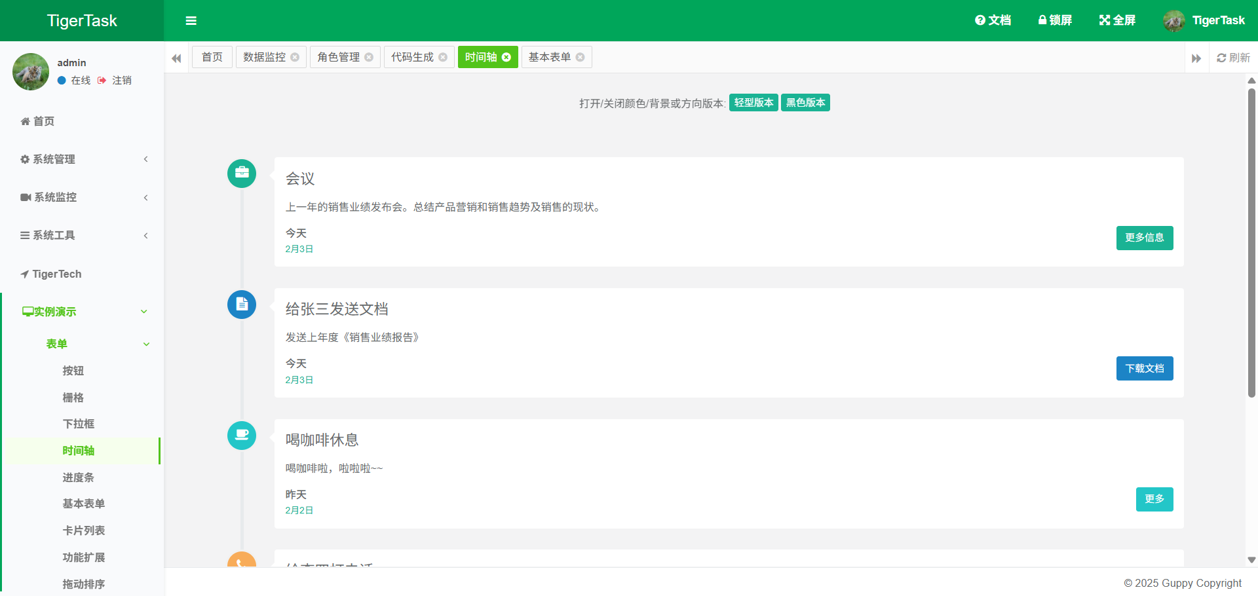This screenshot has height=596, width=1258.
Task: Switch to 黑色版本 dark theme
Action: click(x=805, y=102)
